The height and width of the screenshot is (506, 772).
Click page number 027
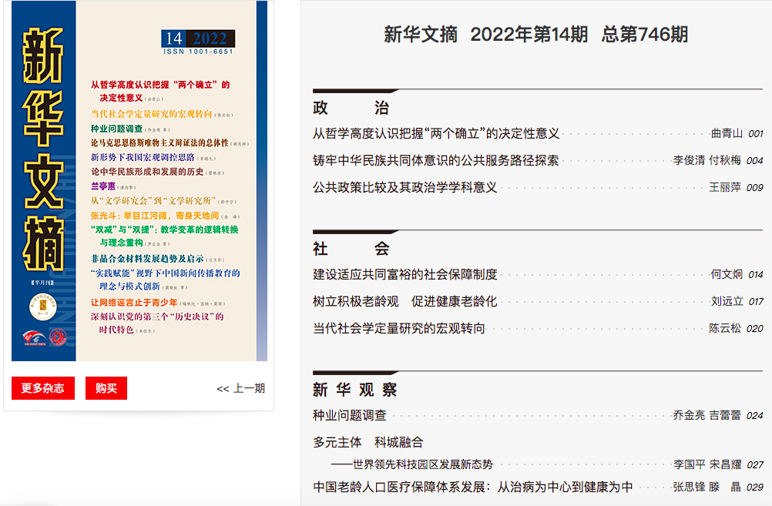(755, 464)
